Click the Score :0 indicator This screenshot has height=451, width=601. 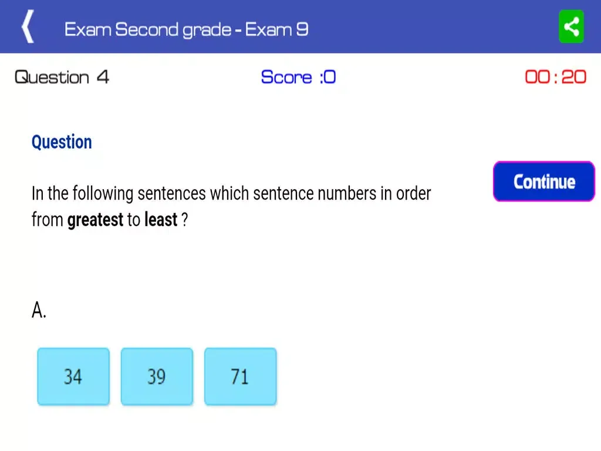[x=299, y=77]
